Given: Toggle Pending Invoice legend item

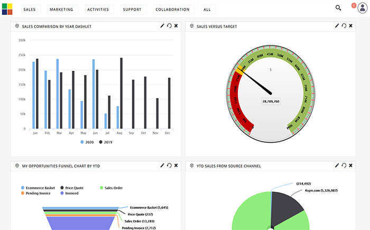Looking at the screenshot, I should (x=35, y=193).
